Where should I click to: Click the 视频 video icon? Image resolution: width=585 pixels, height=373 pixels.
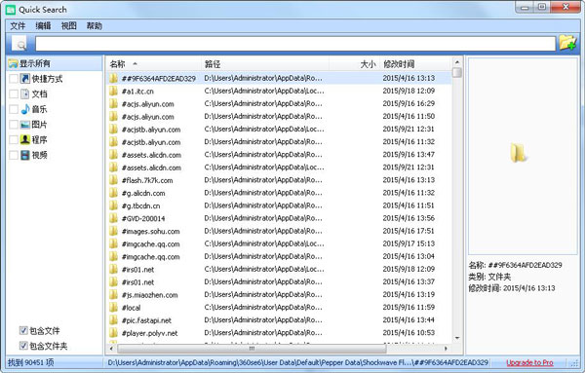[x=25, y=155]
